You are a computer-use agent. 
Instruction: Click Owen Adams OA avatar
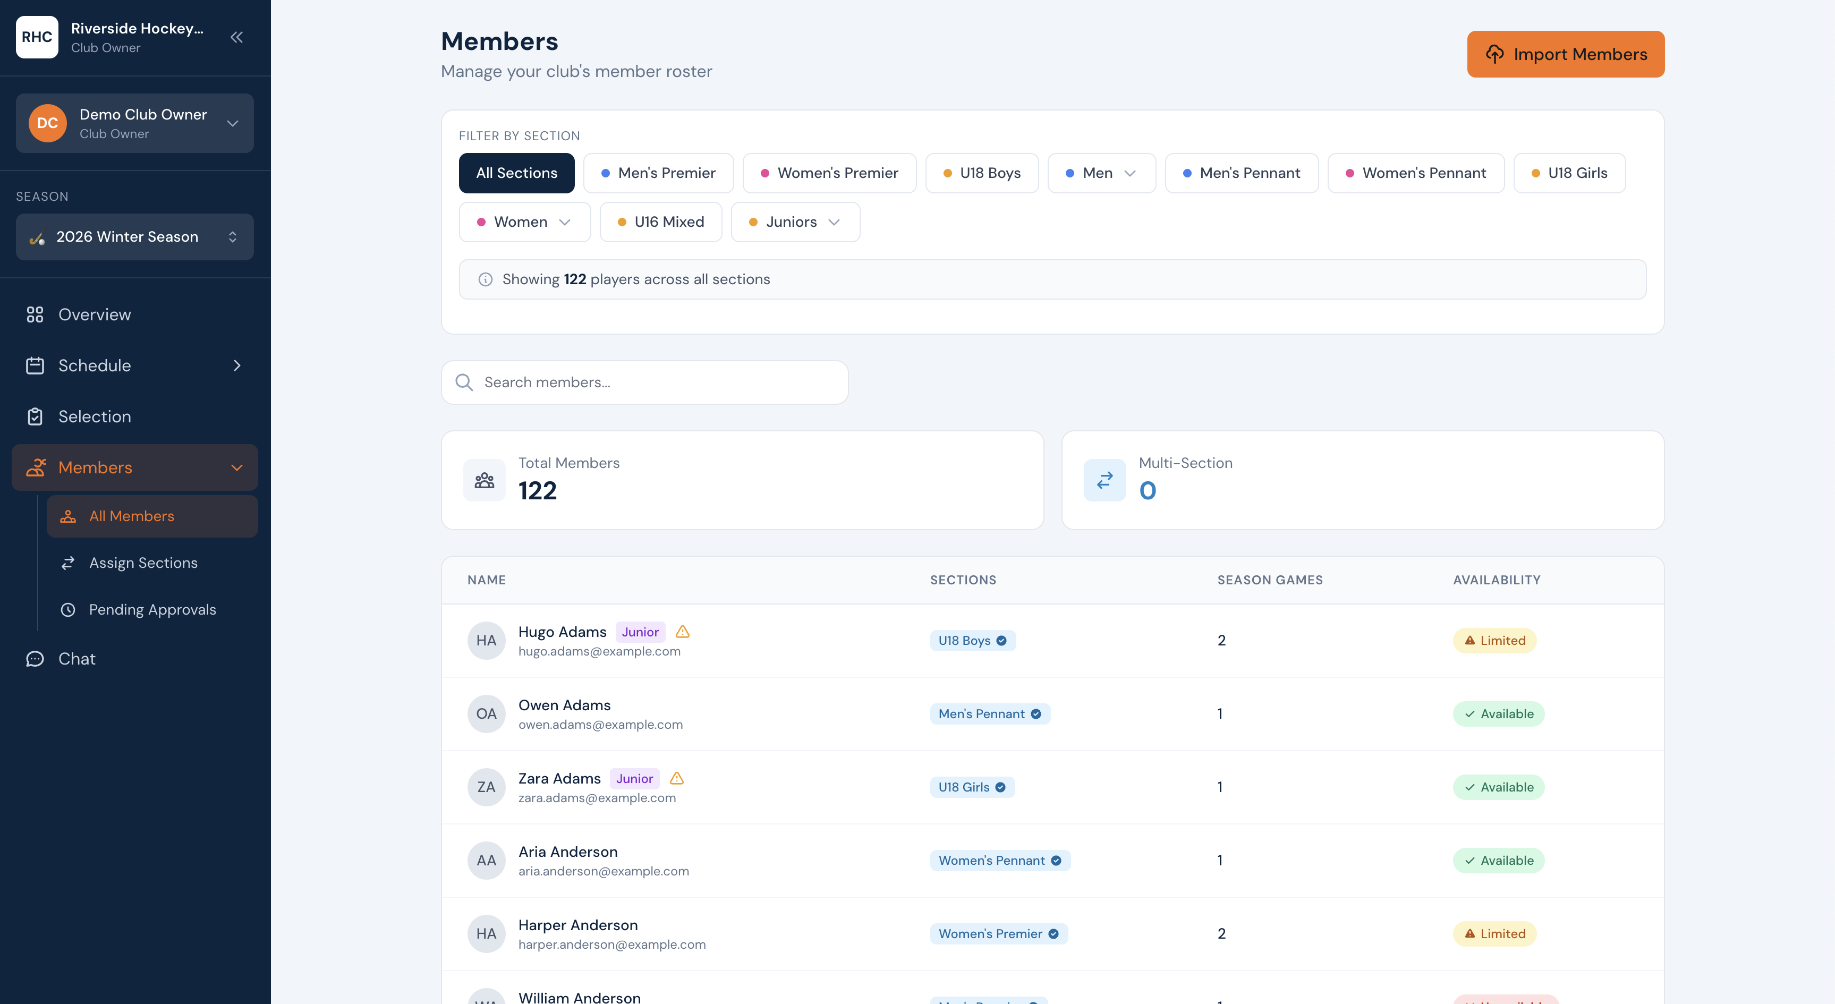pos(487,714)
